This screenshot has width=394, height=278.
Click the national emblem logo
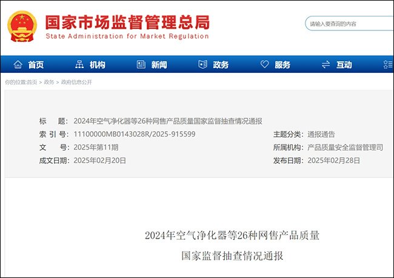tap(22, 26)
